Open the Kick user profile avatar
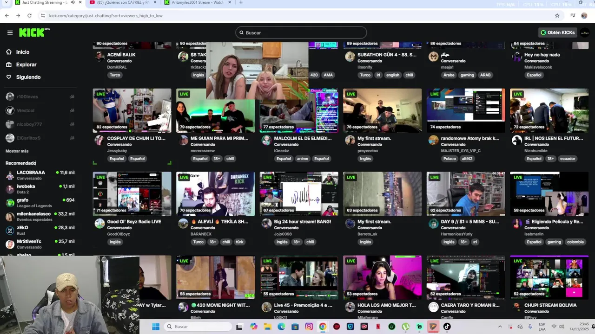Image resolution: width=595 pixels, height=334 pixels. (x=584, y=32)
